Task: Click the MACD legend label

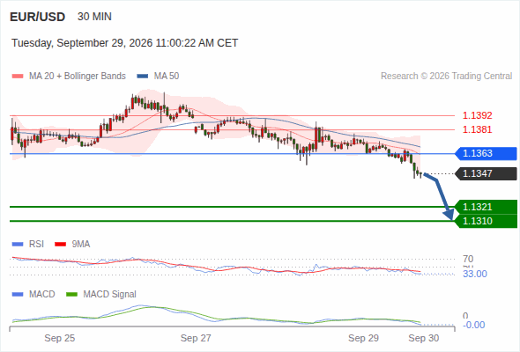Action: 42,295
